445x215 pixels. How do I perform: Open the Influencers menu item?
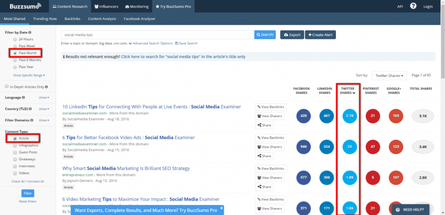[x=106, y=7]
